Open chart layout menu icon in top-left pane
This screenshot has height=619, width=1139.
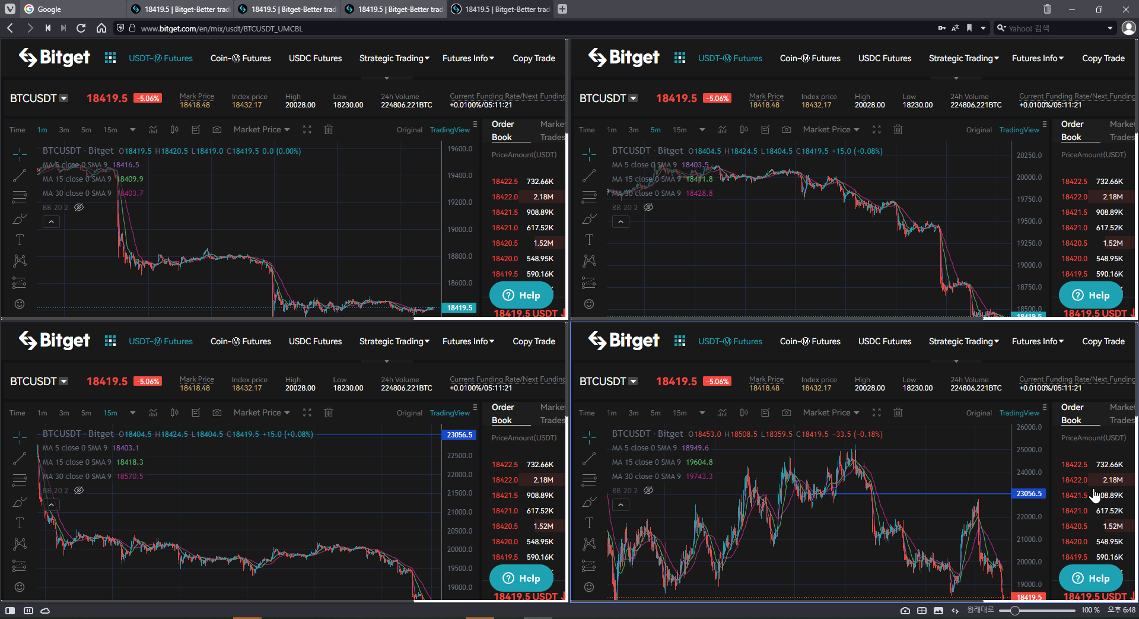tap(475, 125)
